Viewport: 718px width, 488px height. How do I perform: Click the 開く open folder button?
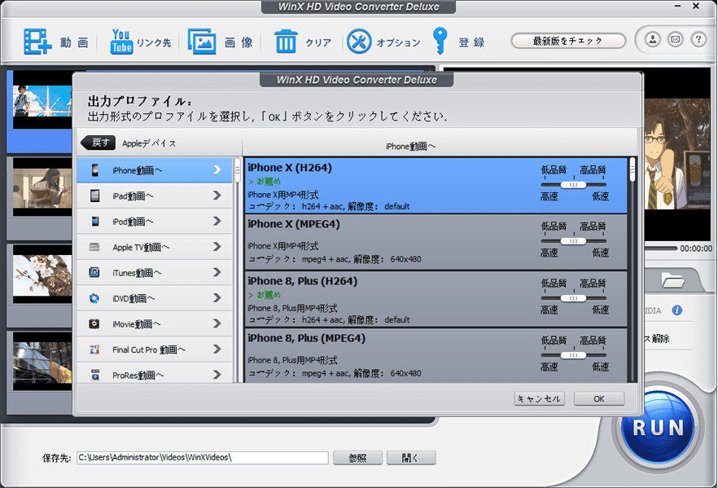[411, 458]
